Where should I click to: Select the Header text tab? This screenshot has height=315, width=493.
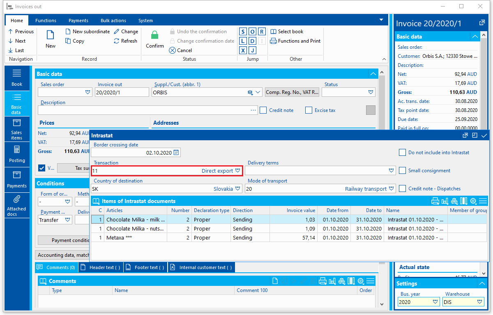click(x=101, y=267)
